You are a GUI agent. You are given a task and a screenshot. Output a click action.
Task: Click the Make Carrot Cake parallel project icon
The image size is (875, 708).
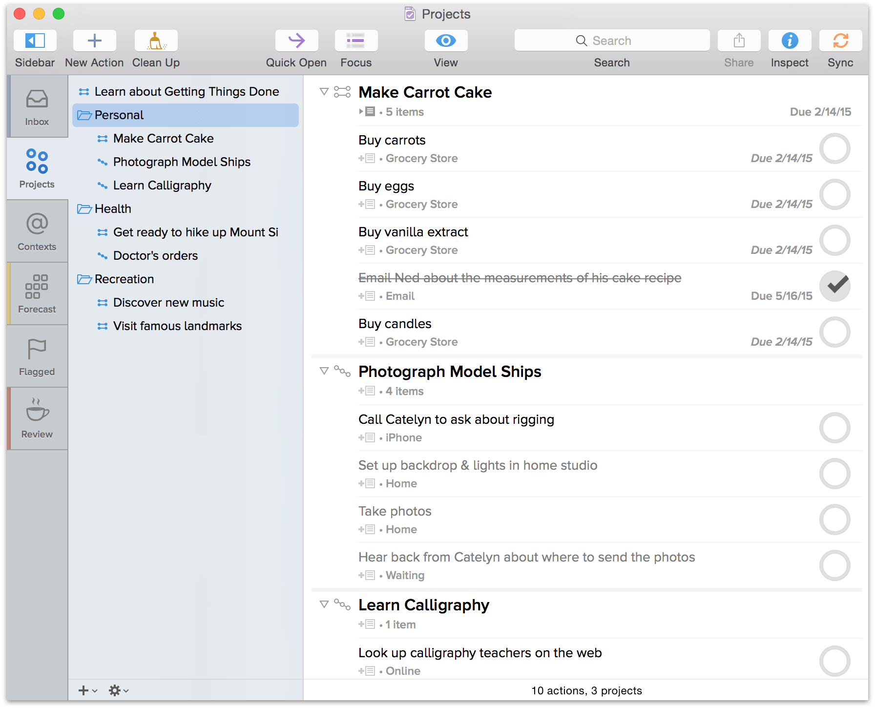342,92
